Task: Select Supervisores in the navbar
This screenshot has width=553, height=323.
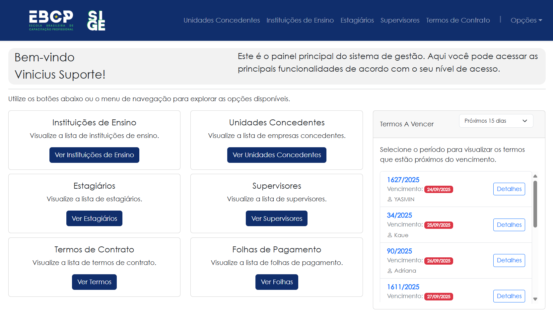Action: coord(400,20)
